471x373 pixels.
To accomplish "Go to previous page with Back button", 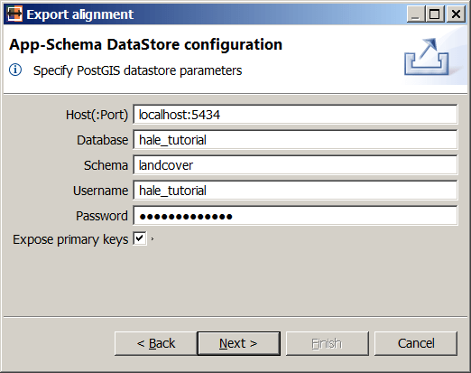I will coord(156,343).
